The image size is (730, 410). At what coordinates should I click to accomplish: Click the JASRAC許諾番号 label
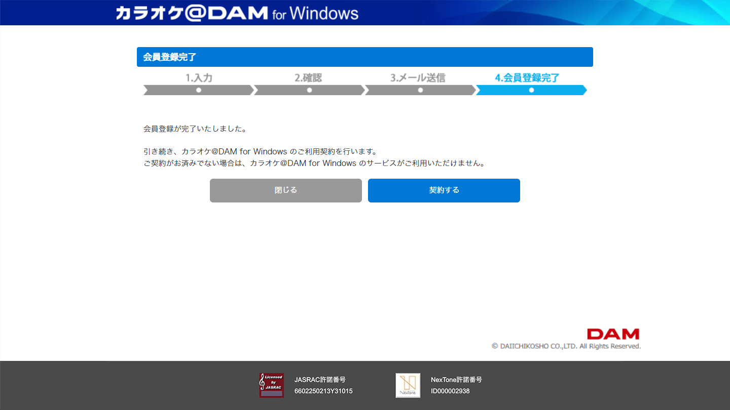[320, 380]
